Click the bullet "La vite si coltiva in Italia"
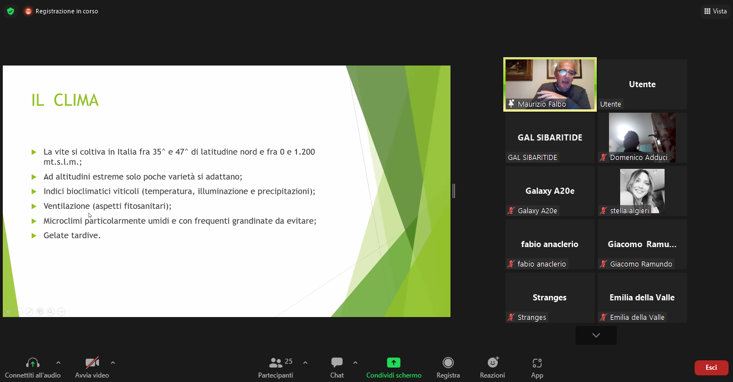 coord(179,156)
